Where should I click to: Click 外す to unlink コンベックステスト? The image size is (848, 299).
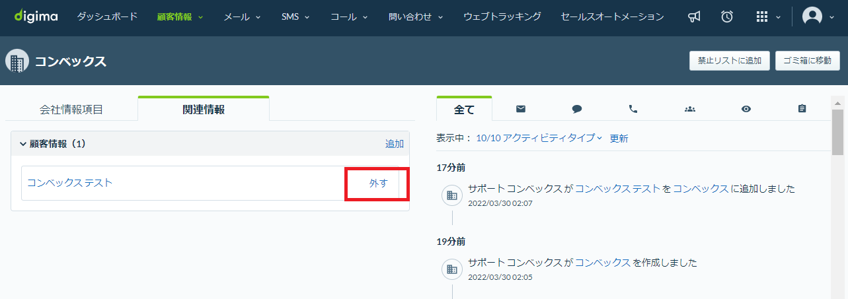click(x=379, y=183)
